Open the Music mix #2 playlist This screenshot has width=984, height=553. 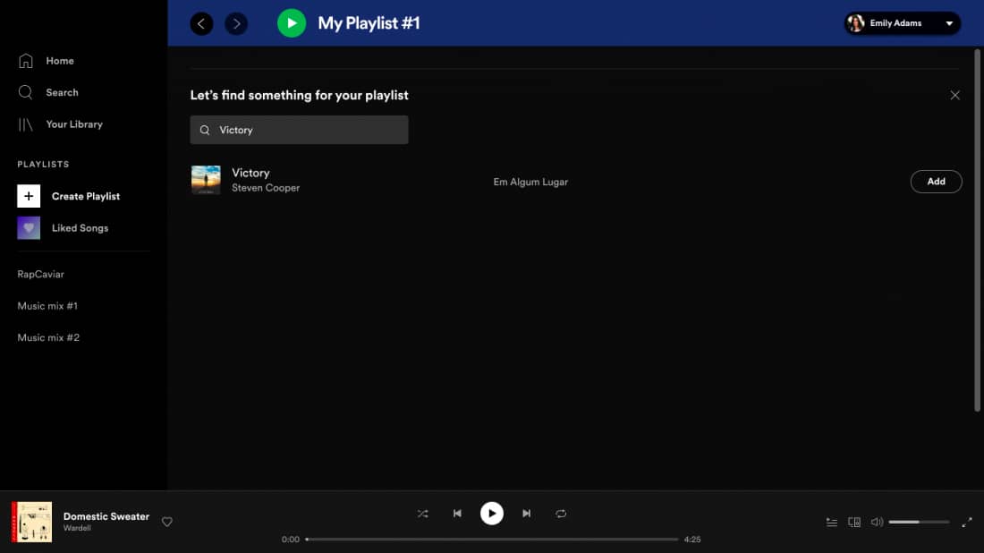pyautogui.click(x=48, y=337)
